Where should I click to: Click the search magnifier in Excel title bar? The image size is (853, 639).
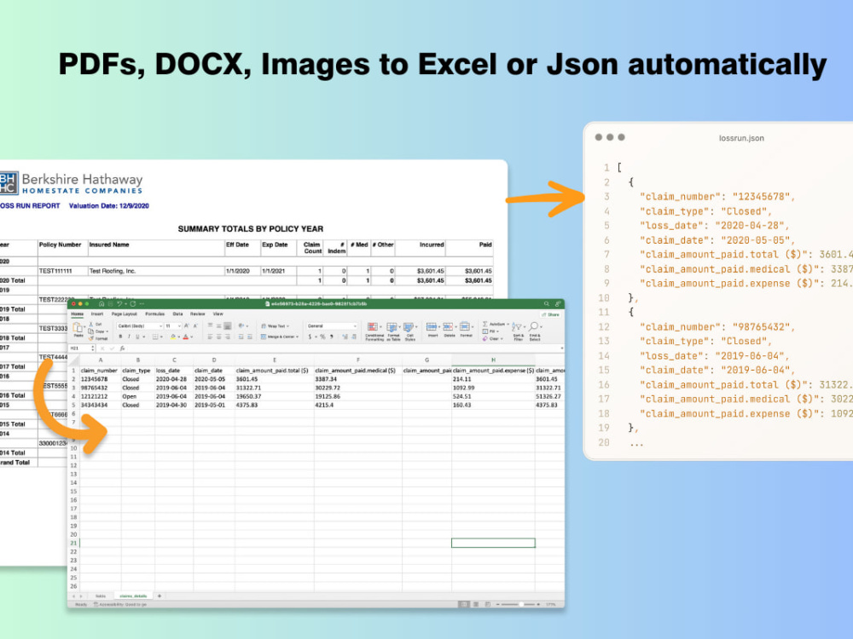tap(547, 304)
